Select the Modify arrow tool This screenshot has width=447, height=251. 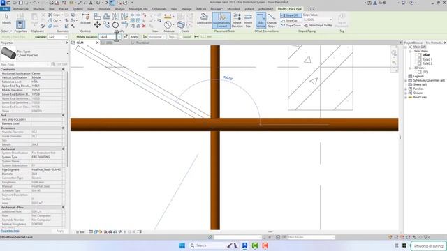tap(6, 19)
